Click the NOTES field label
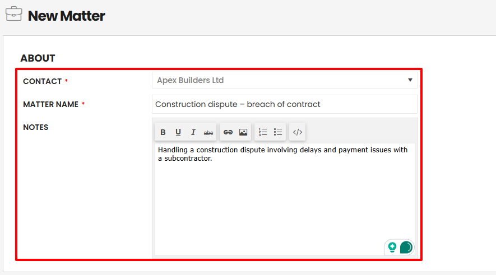Image resolution: width=496 pixels, height=275 pixels. pyautogui.click(x=36, y=127)
